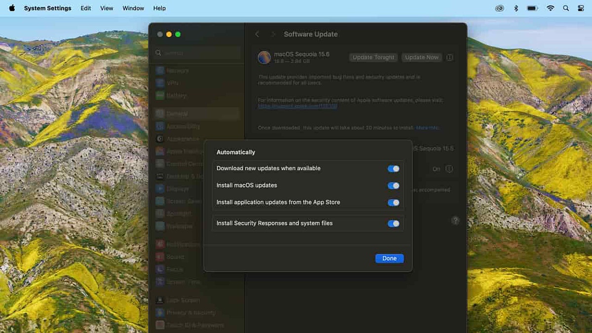Screen dimensions: 592x333
Task: Disable Install Security Responses and system files
Action: click(x=393, y=223)
